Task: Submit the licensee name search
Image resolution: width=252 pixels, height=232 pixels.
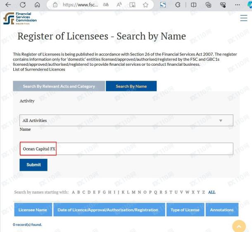Action: 33,165
